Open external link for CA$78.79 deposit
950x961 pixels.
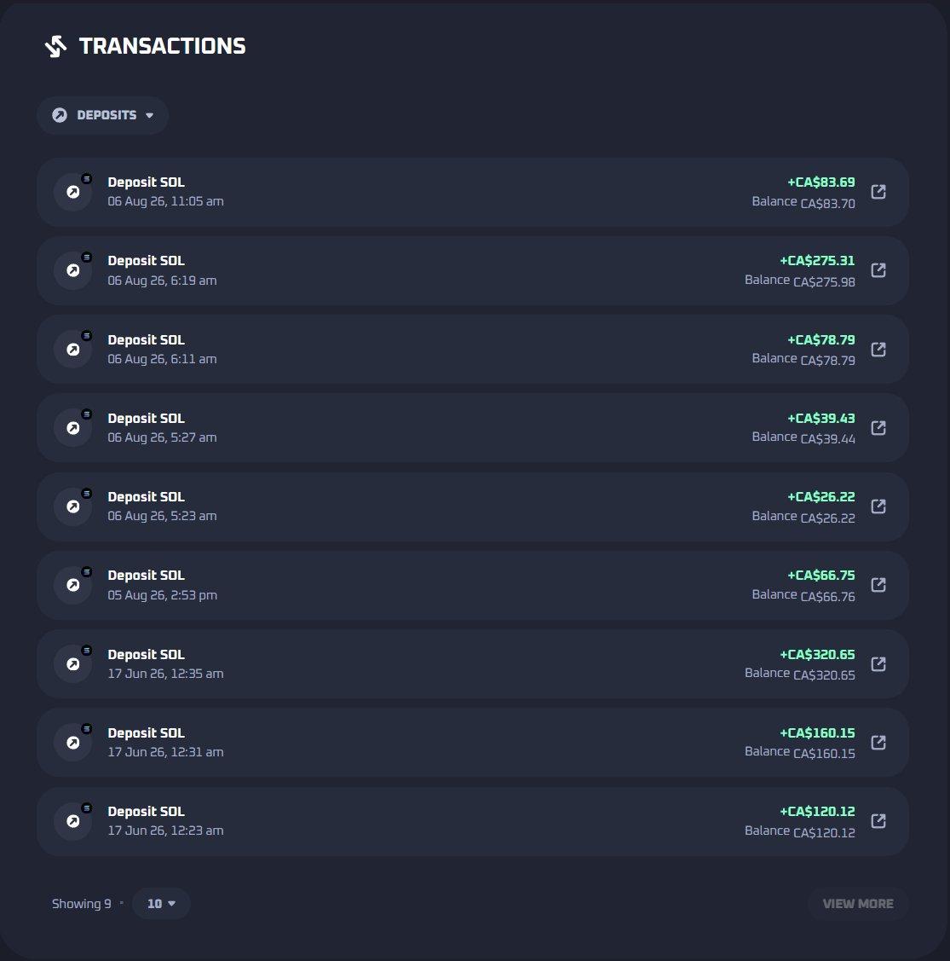pos(878,350)
